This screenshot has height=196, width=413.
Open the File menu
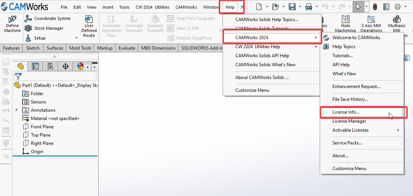pos(64,7)
